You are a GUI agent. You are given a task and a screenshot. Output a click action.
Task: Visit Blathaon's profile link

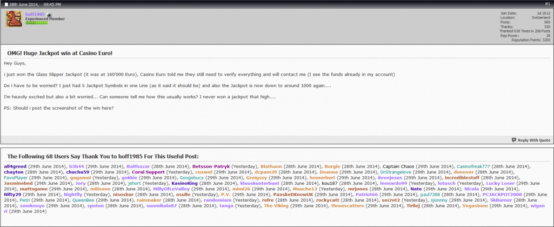271,166
